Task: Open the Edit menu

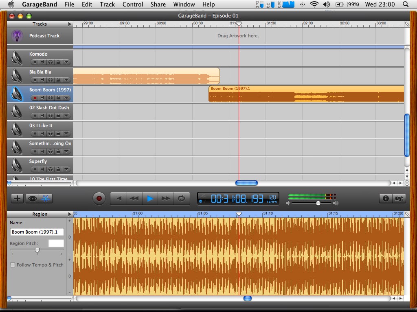Action: (87, 4)
